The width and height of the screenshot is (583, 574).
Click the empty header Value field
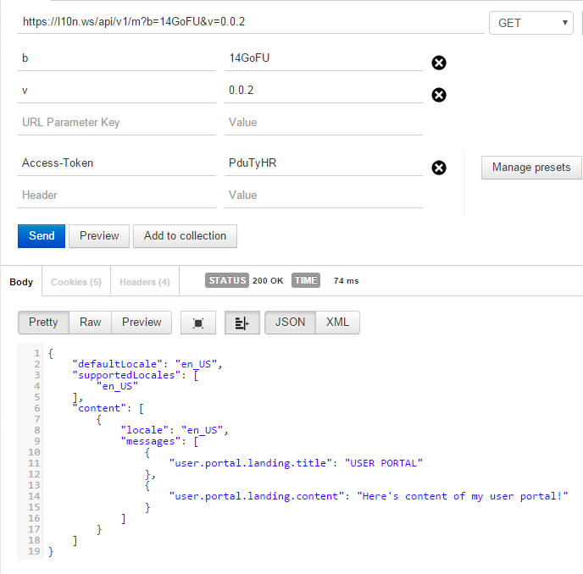point(324,196)
